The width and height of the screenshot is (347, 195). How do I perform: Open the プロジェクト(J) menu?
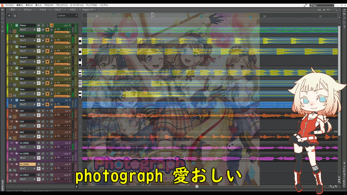62,5
